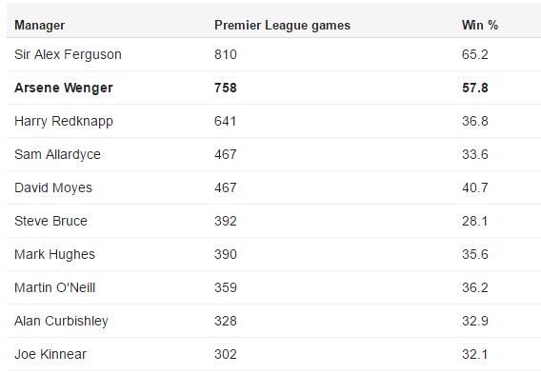Viewport: 541px width, 374px height.
Task: Click Martin O'Neill in manager column
Action: point(54,287)
